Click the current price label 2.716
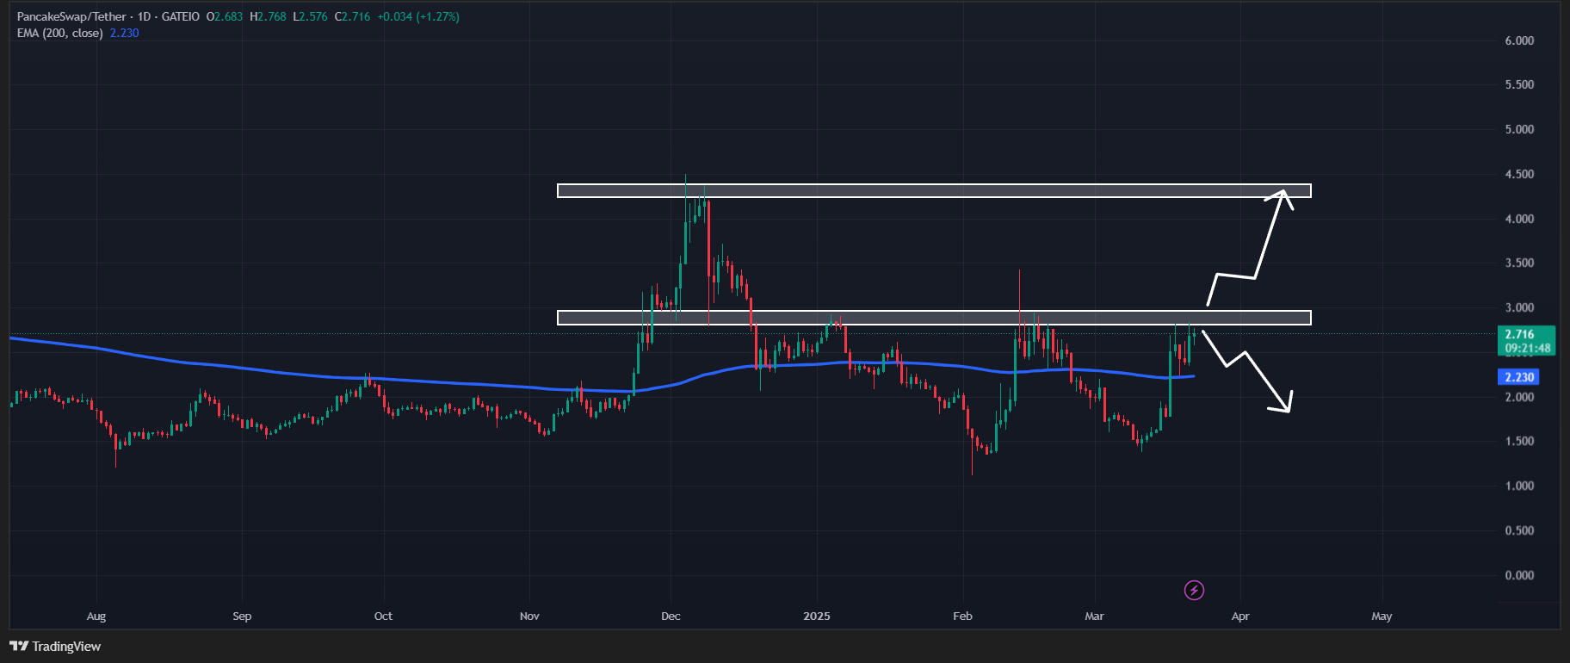This screenshot has height=663, width=1570. click(1519, 334)
